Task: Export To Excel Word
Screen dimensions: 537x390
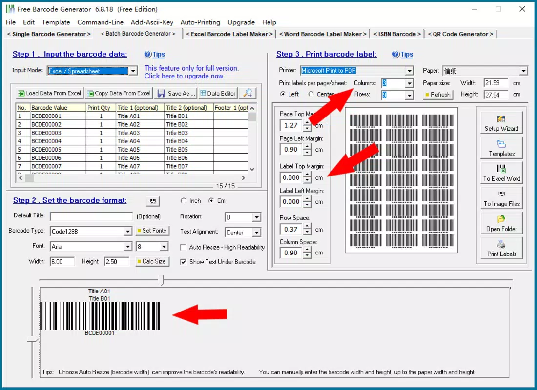Action: 501,174
